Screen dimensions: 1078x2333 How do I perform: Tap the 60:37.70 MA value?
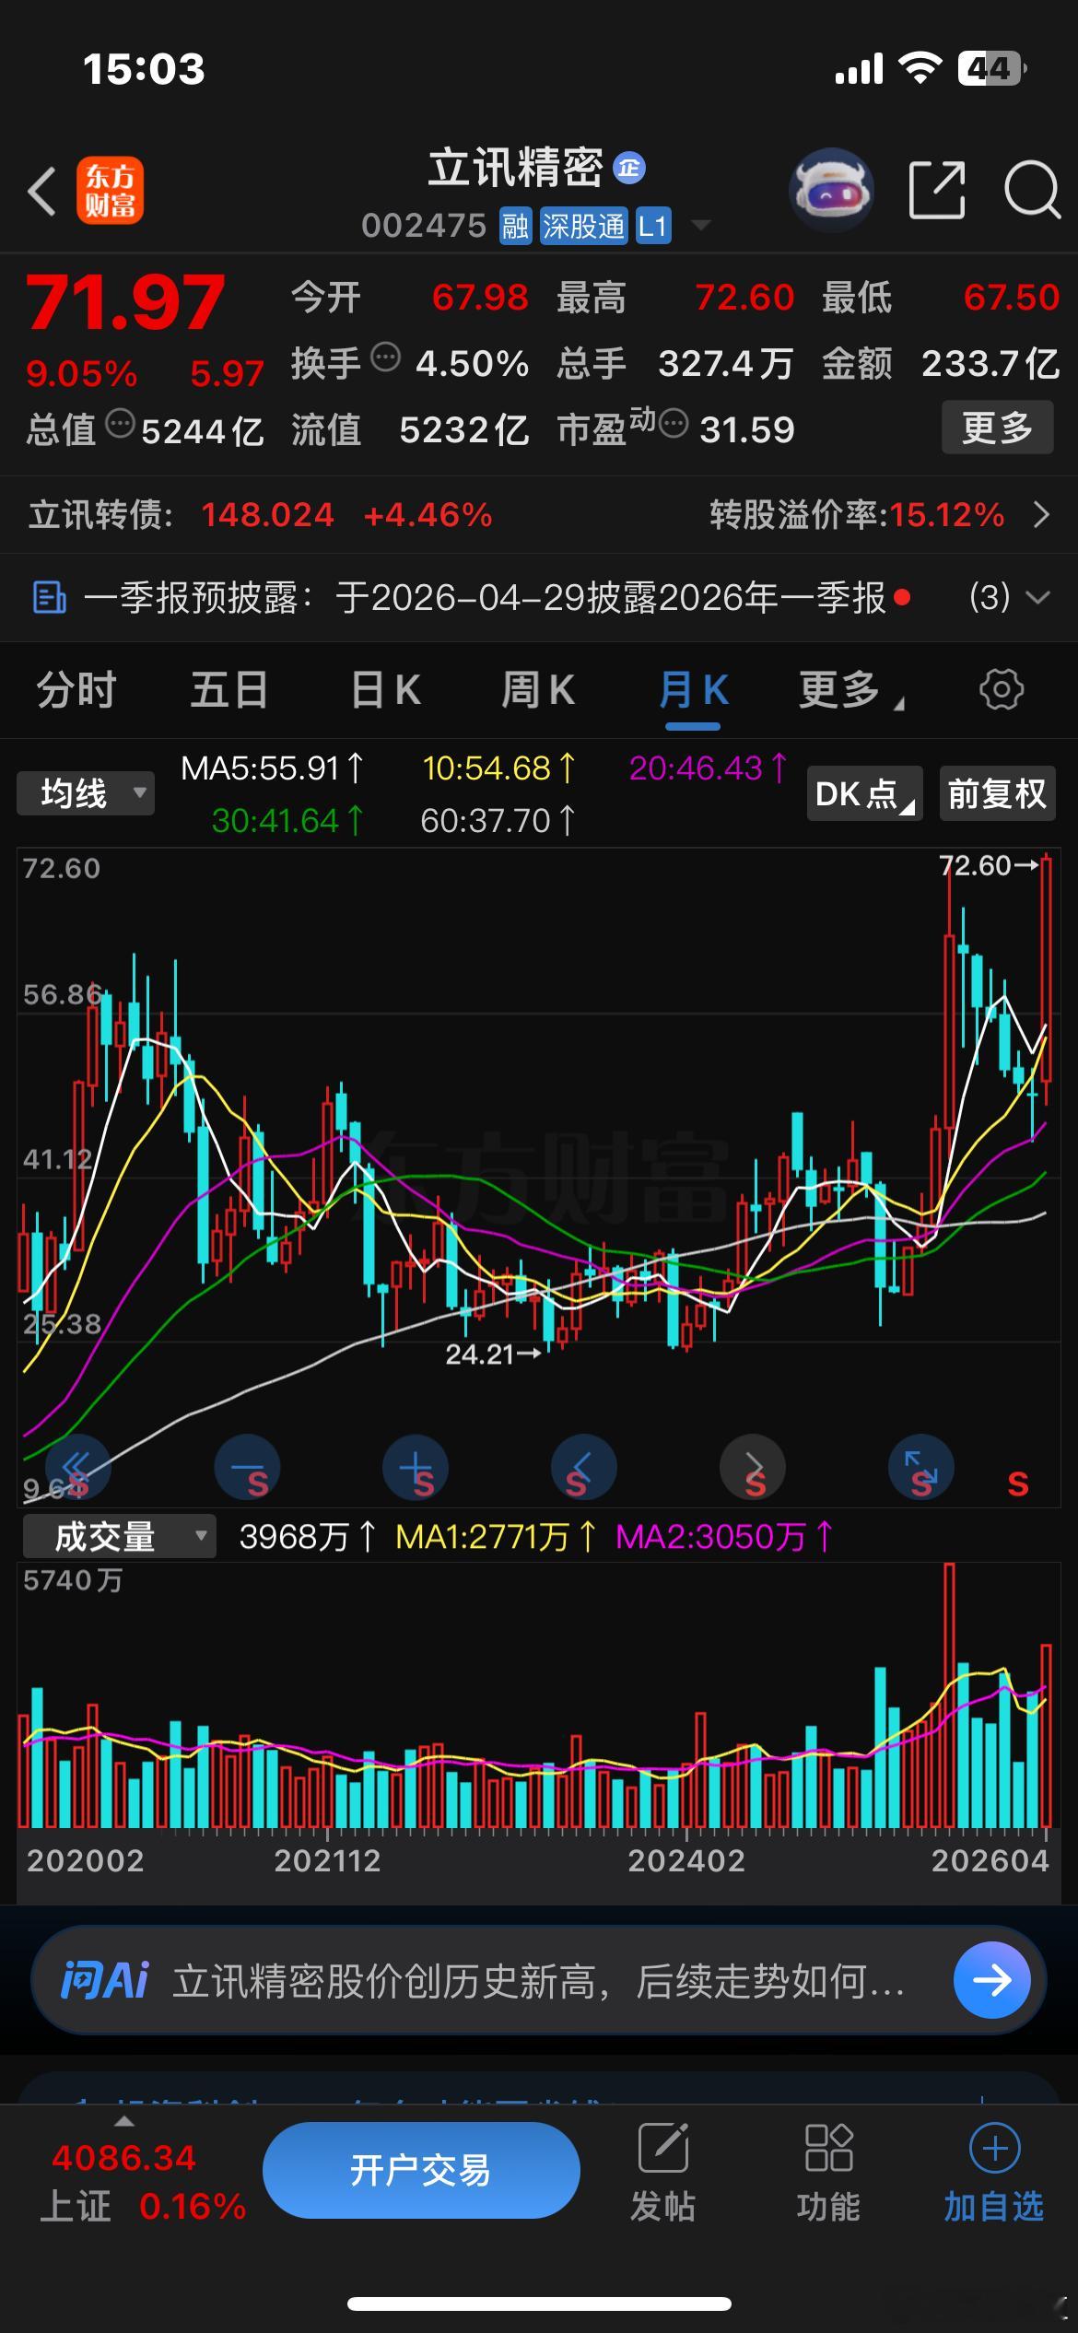[498, 820]
